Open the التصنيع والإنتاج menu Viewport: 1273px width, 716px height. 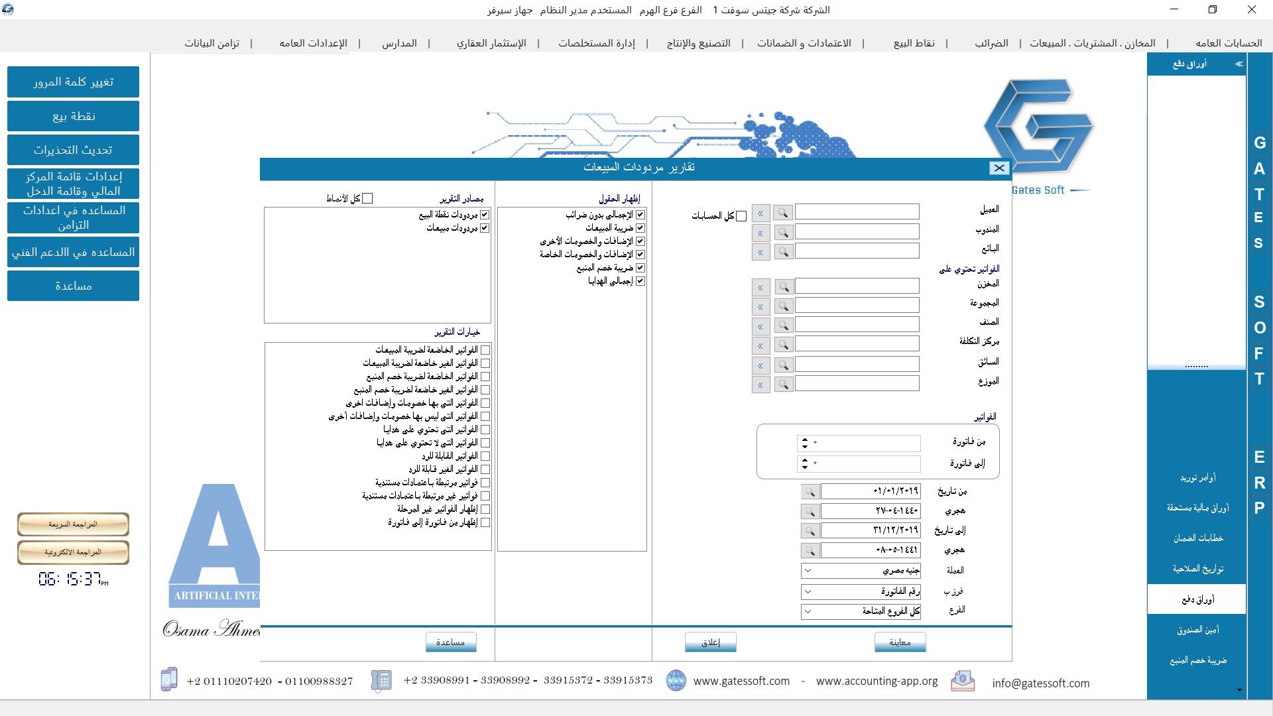(x=699, y=43)
